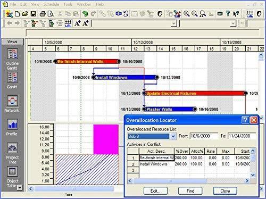The width and height of the screenshot is (266, 199).
Task: Click the Zoom to fit magnifier
Action: click(x=203, y=14)
